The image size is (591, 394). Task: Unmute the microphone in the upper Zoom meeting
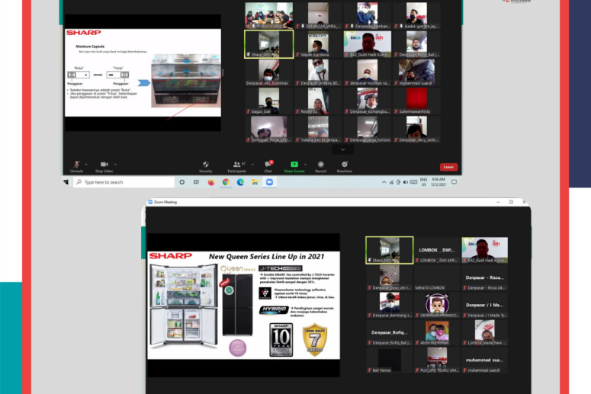point(76,166)
